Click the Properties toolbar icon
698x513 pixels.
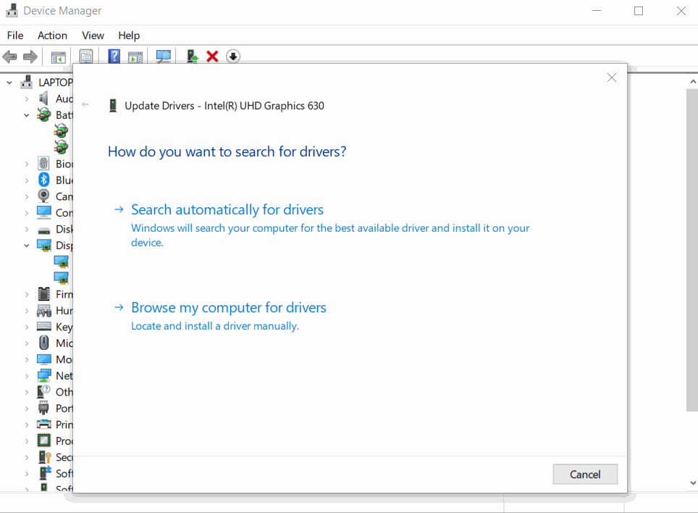86,56
